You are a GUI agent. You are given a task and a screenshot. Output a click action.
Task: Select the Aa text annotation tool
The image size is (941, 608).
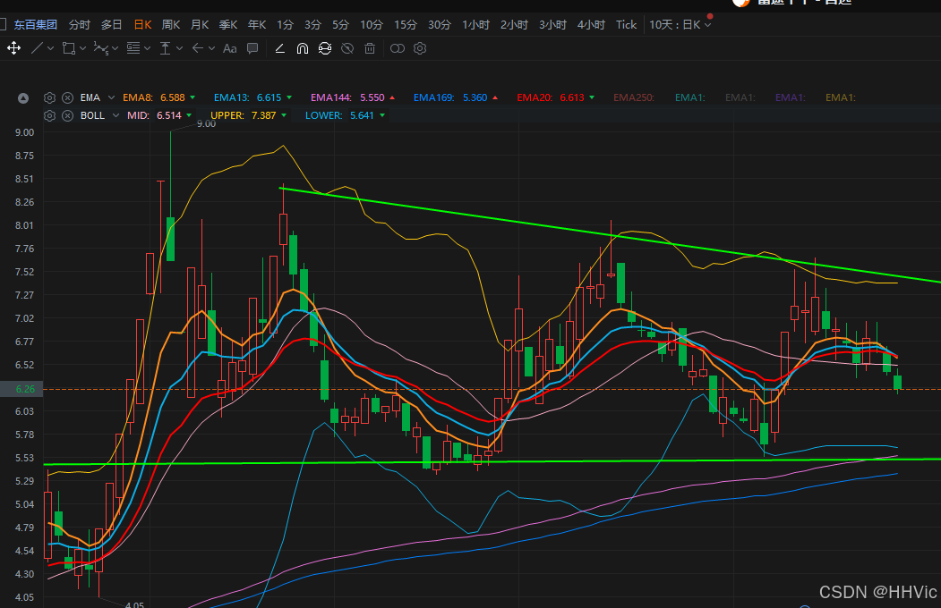point(230,48)
